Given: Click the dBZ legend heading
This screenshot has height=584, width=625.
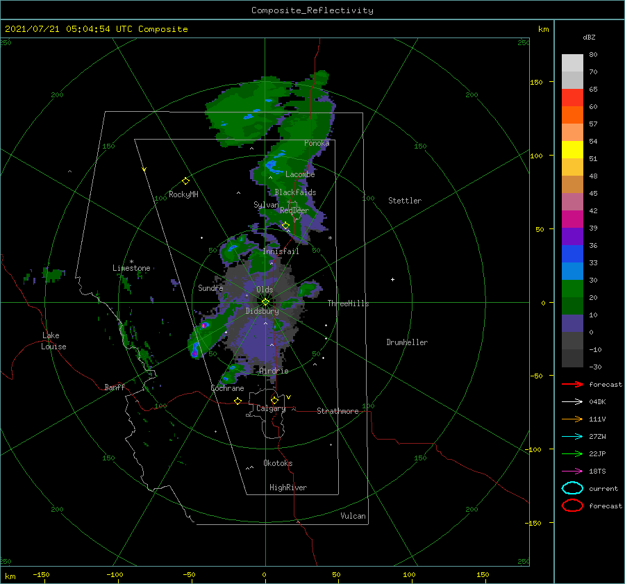Looking at the screenshot, I should [x=589, y=37].
